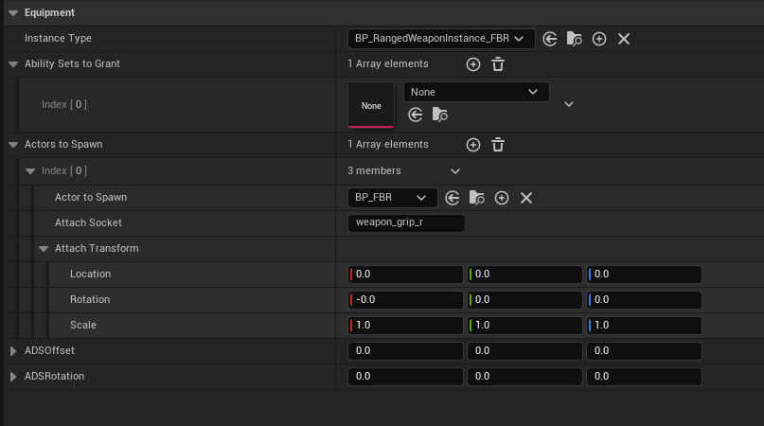764x426 pixels.
Task: Empty the Ability Sets to Grant array
Action: pyautogui.click(x=497, y=64)
